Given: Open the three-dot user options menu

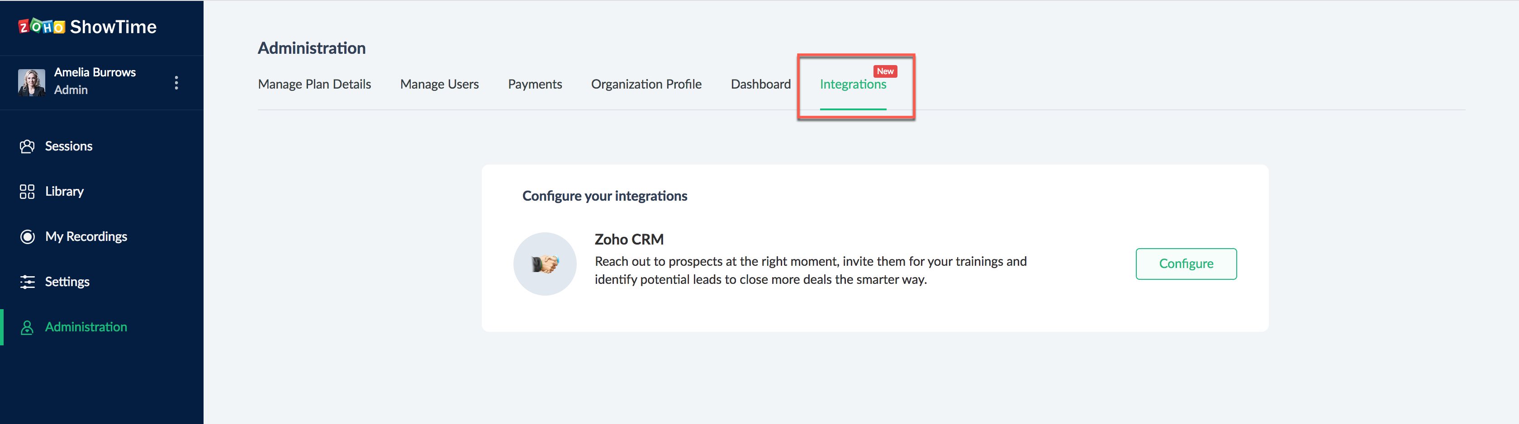Looking at the screenshot, I should coord(176,82).
